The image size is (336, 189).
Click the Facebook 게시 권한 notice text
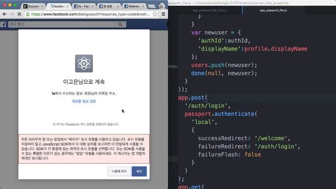tap(86, 124)
